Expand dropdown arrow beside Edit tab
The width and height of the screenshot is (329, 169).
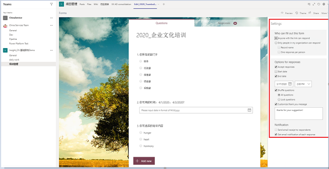159,4
